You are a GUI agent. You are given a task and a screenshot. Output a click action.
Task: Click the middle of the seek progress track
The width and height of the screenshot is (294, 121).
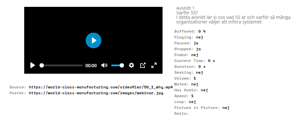(x=61, y=65)
